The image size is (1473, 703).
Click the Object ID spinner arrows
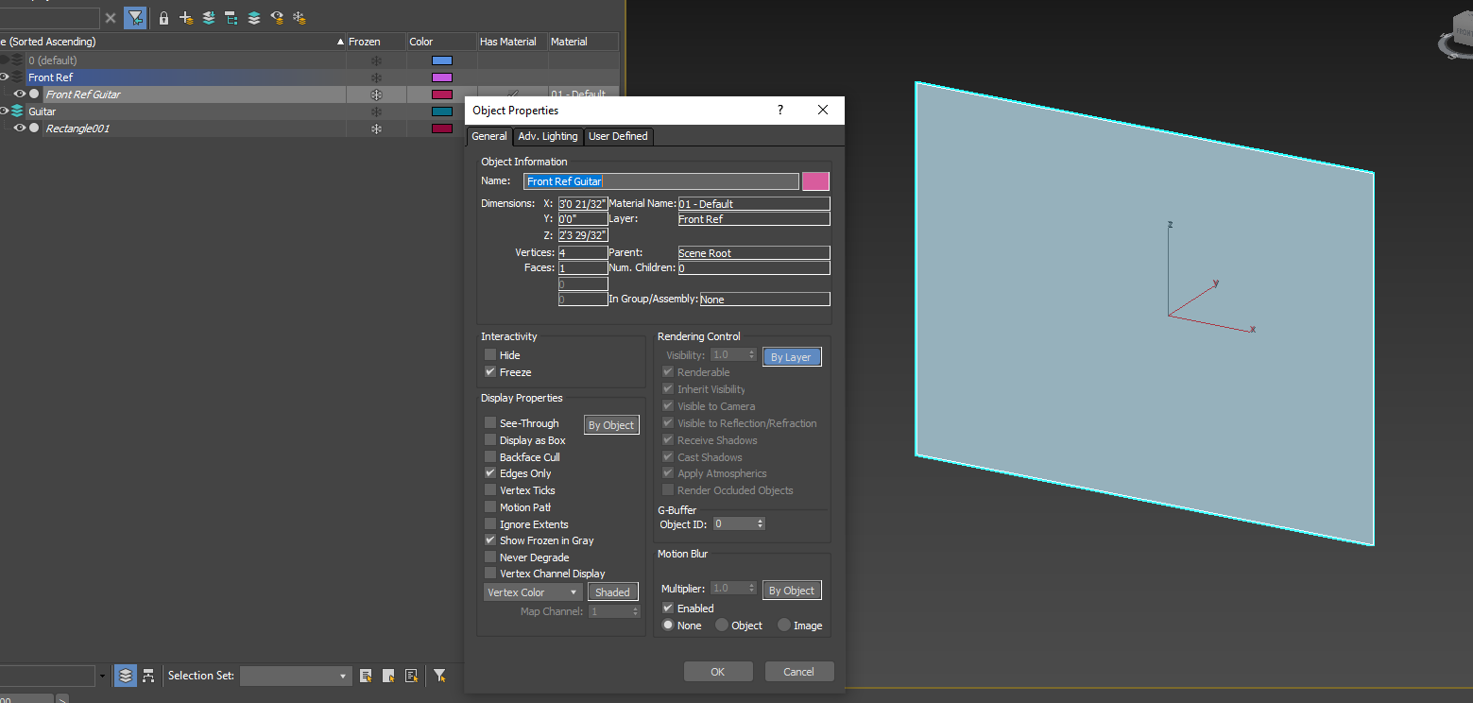761,523
